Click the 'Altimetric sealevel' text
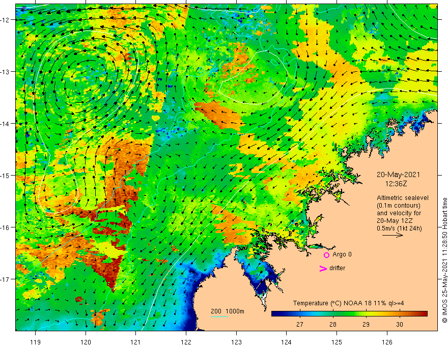The height and width of the screenshot is (346, 448). click(403, 198)
